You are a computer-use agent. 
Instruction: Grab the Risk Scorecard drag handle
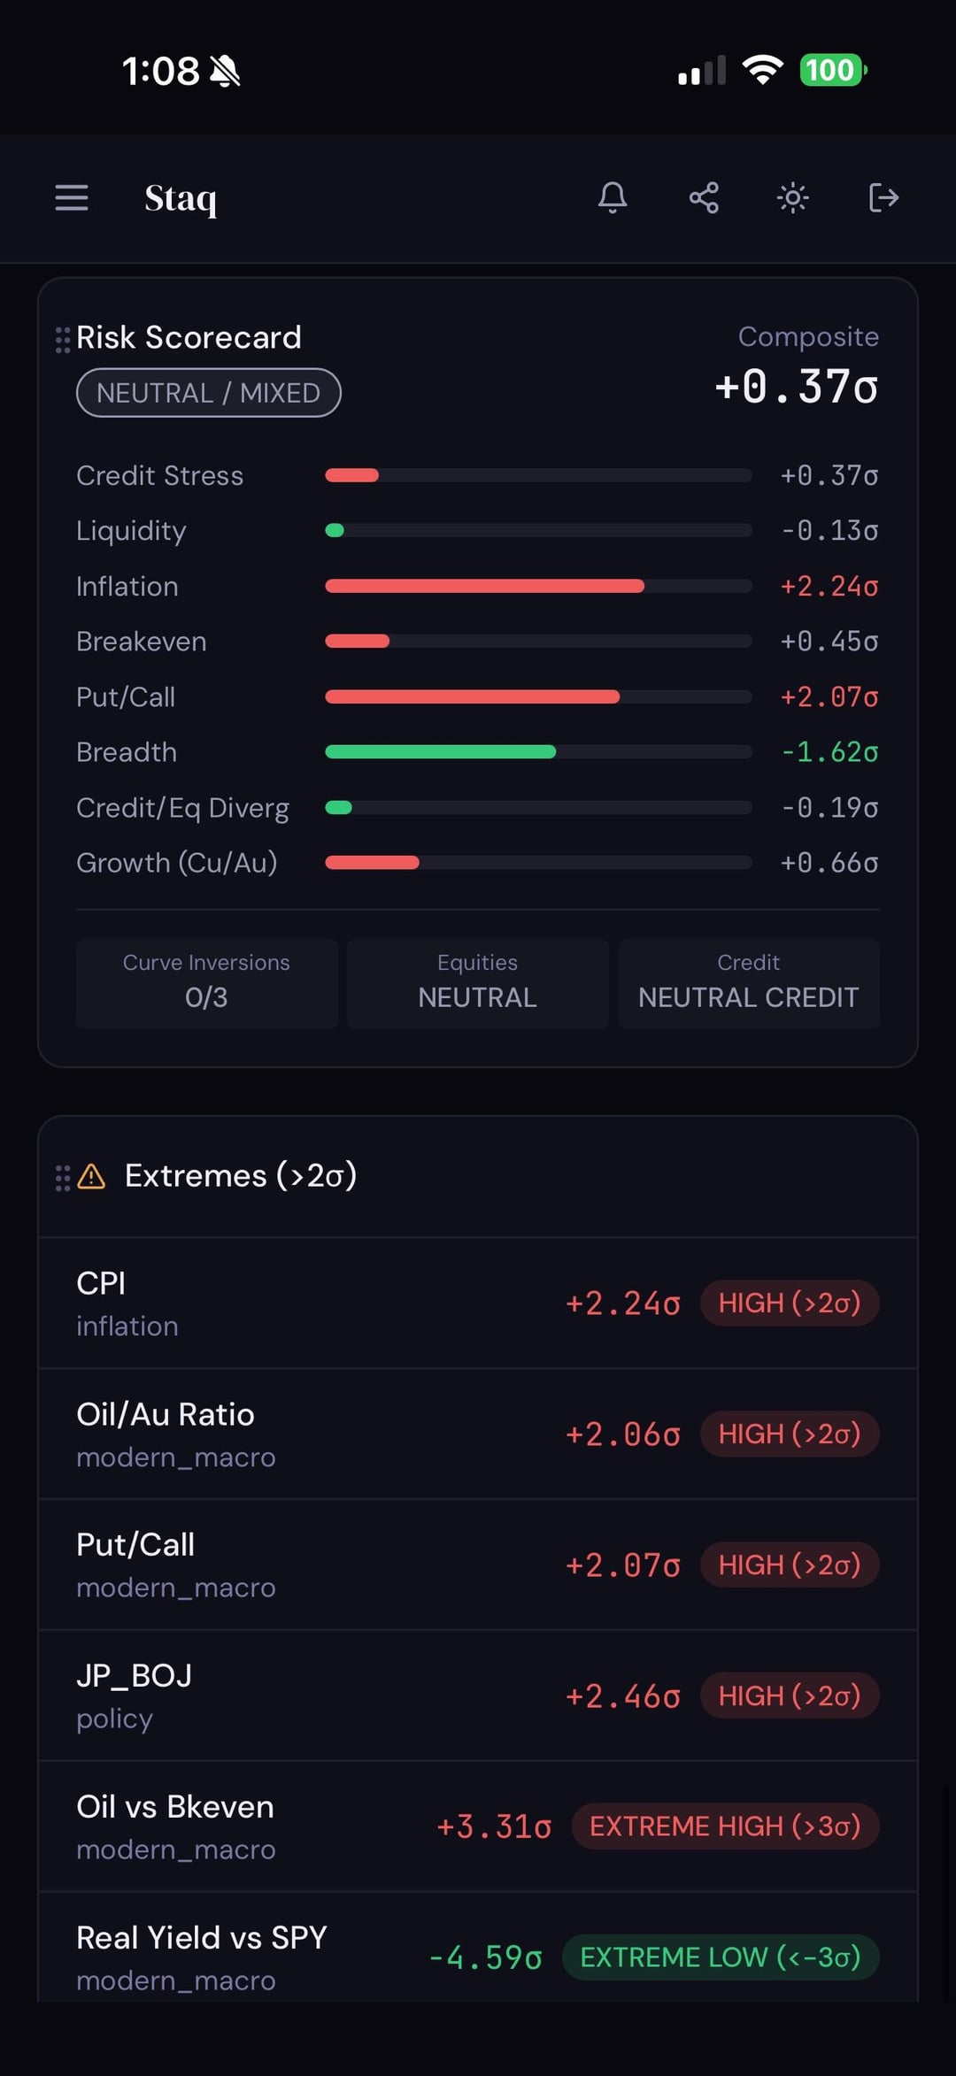[63, 339]
